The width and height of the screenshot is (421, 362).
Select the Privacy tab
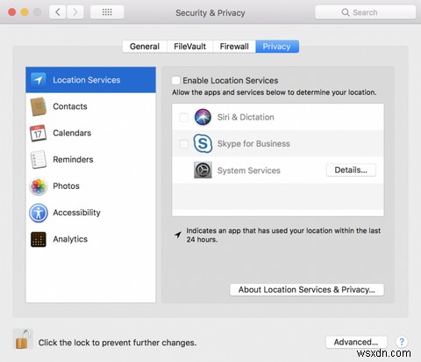pos(277,47)
